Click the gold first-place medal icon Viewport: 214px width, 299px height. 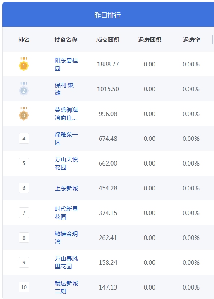(24, 64)
